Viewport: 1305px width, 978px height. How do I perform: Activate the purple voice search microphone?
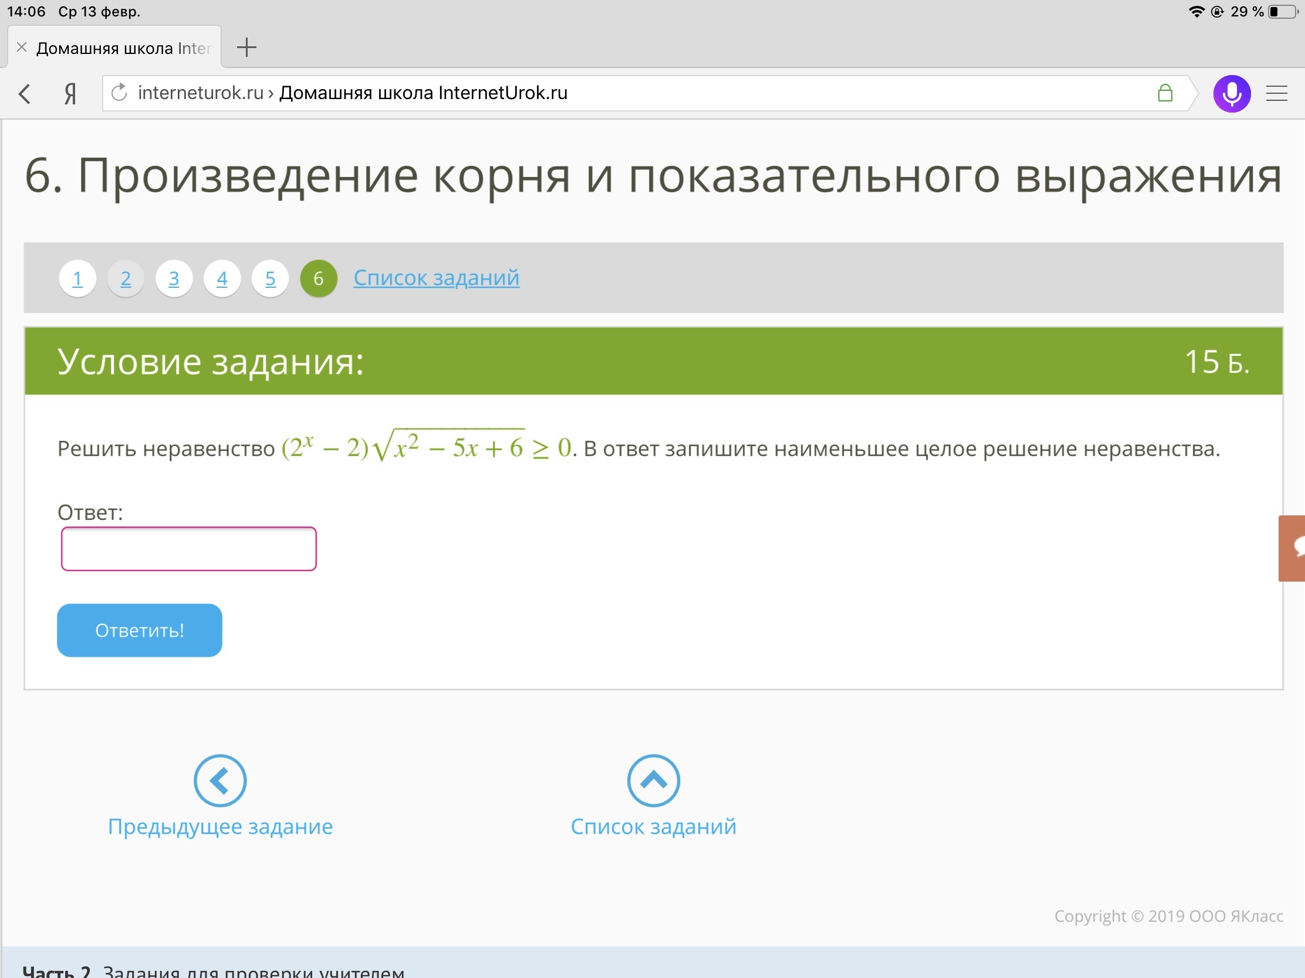[x=1231, y=94]
